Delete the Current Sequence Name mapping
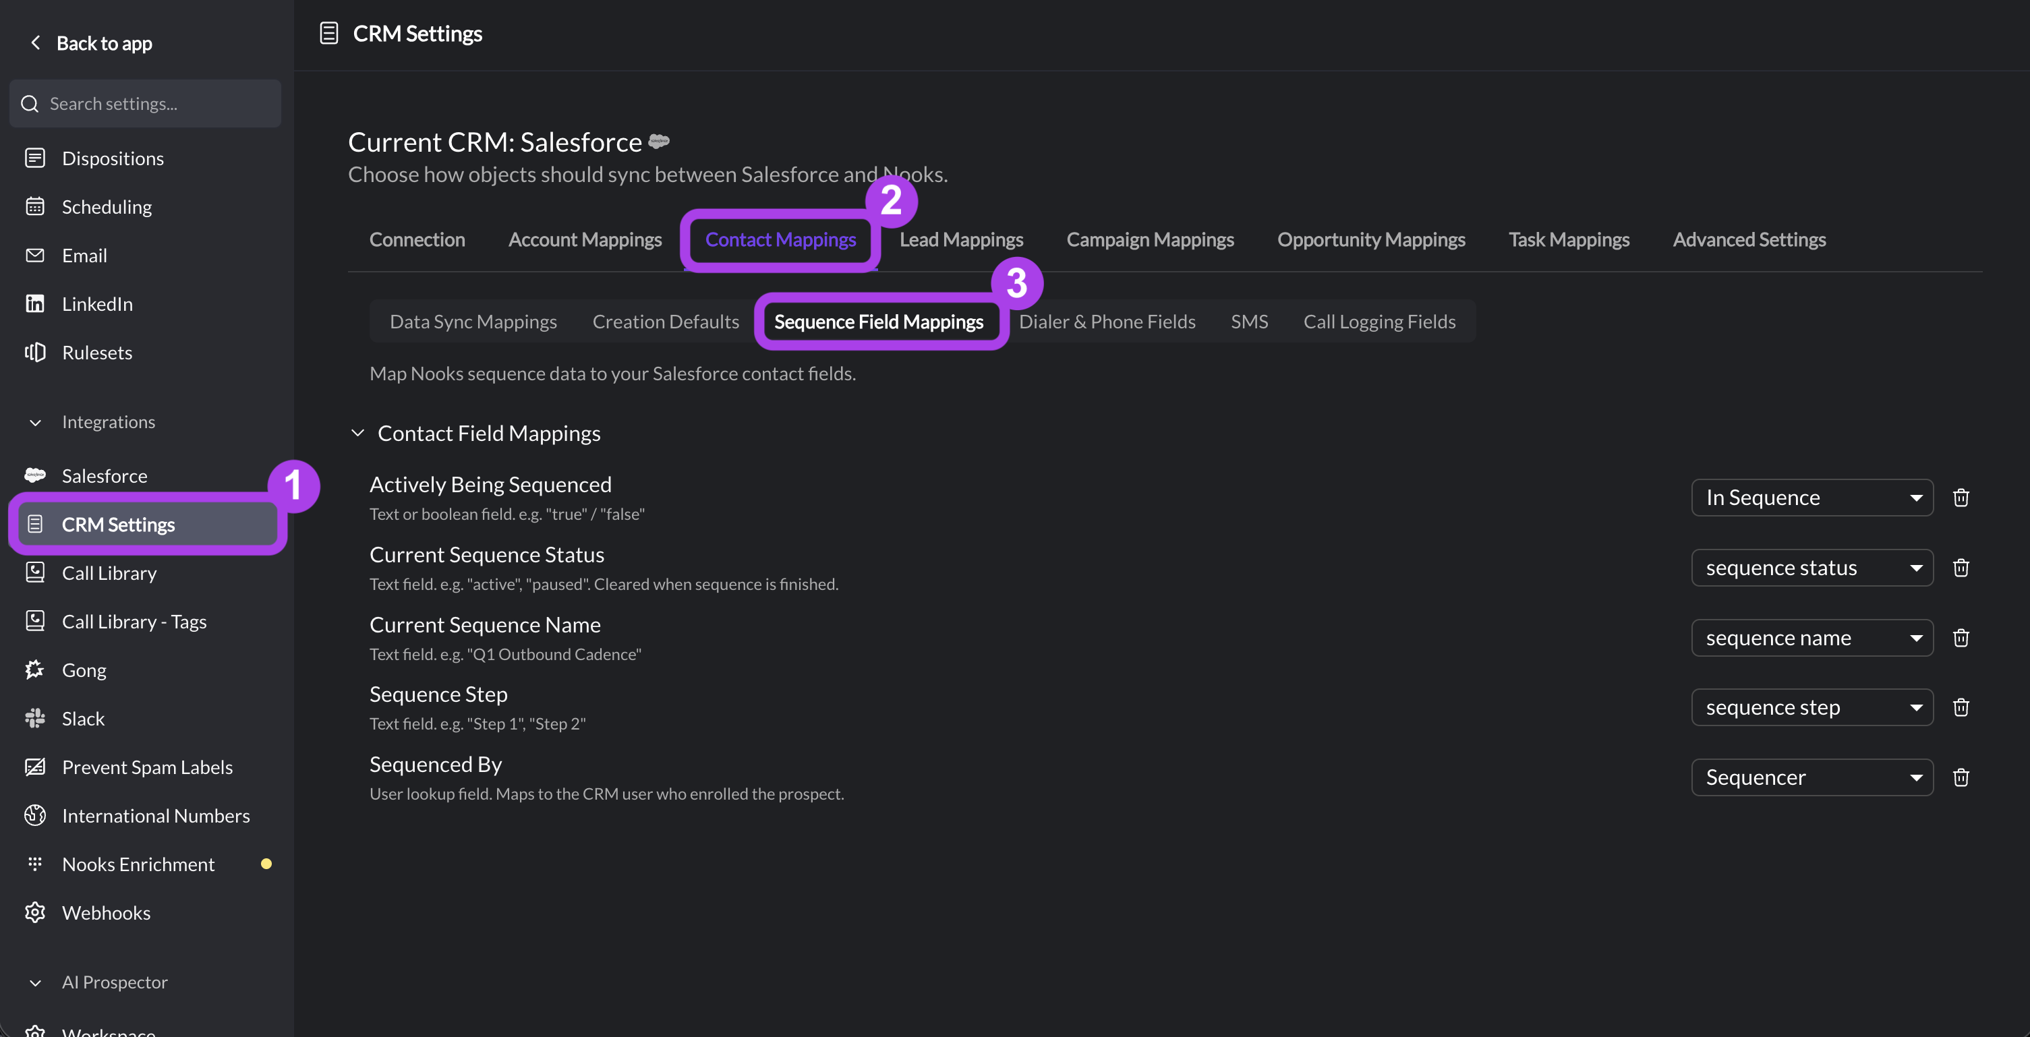2030x1037 pixels. pyautogui.click(x=1961, y=637)
